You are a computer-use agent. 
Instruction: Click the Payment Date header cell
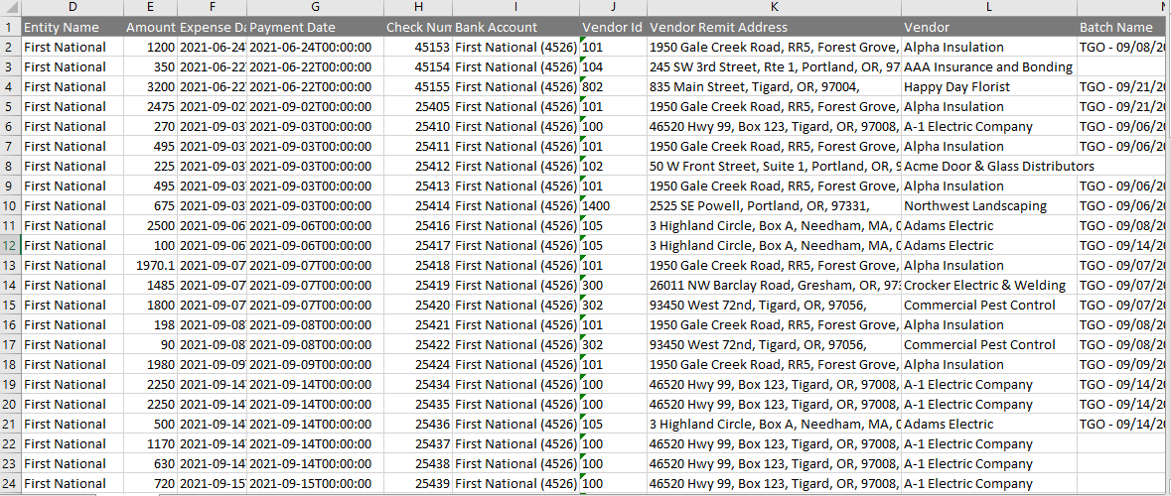(315, 27)
